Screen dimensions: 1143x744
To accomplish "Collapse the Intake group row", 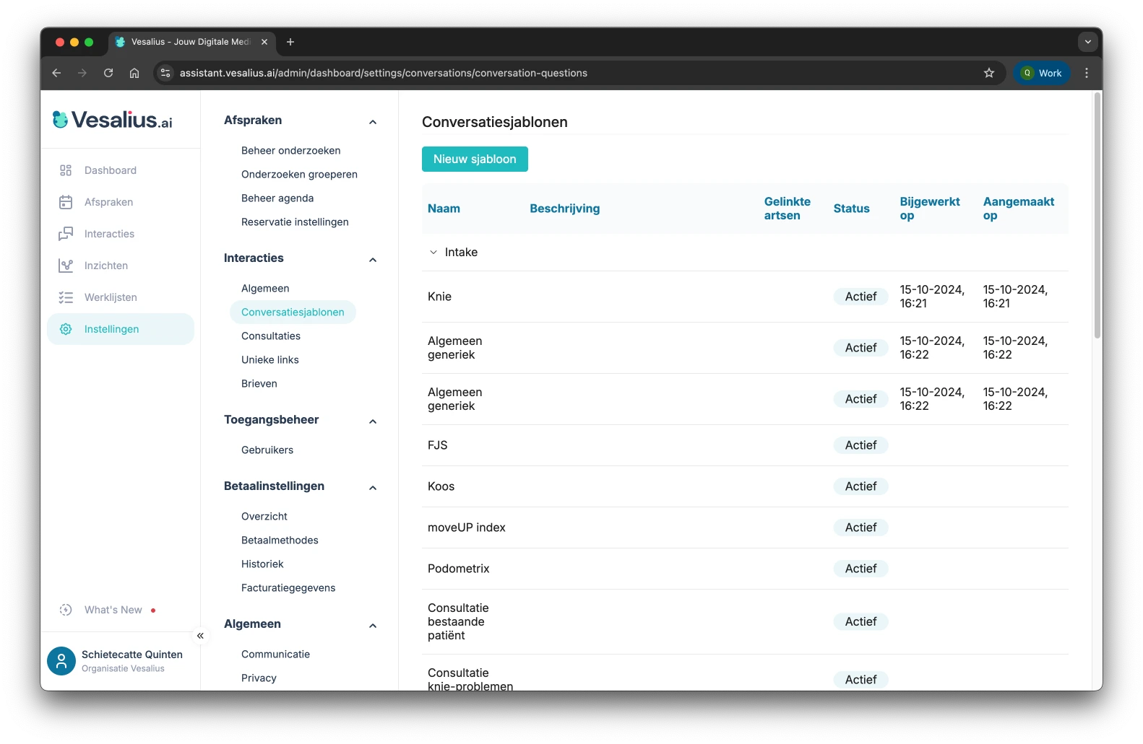I will click(434, 253).
